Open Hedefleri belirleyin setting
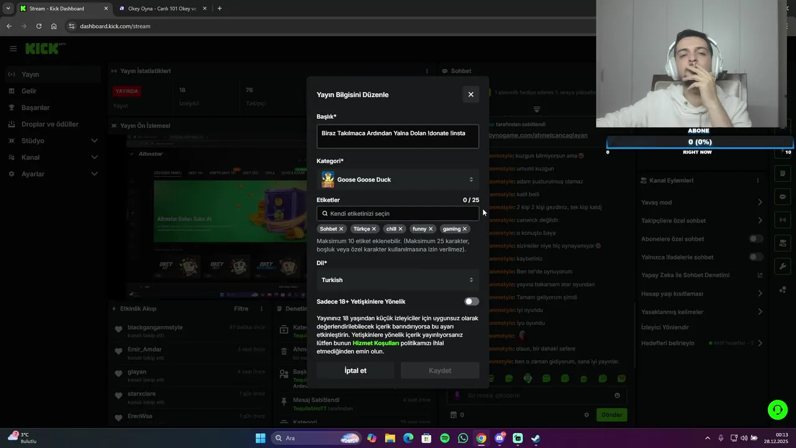796x448 pixels. tap(701, 343)
